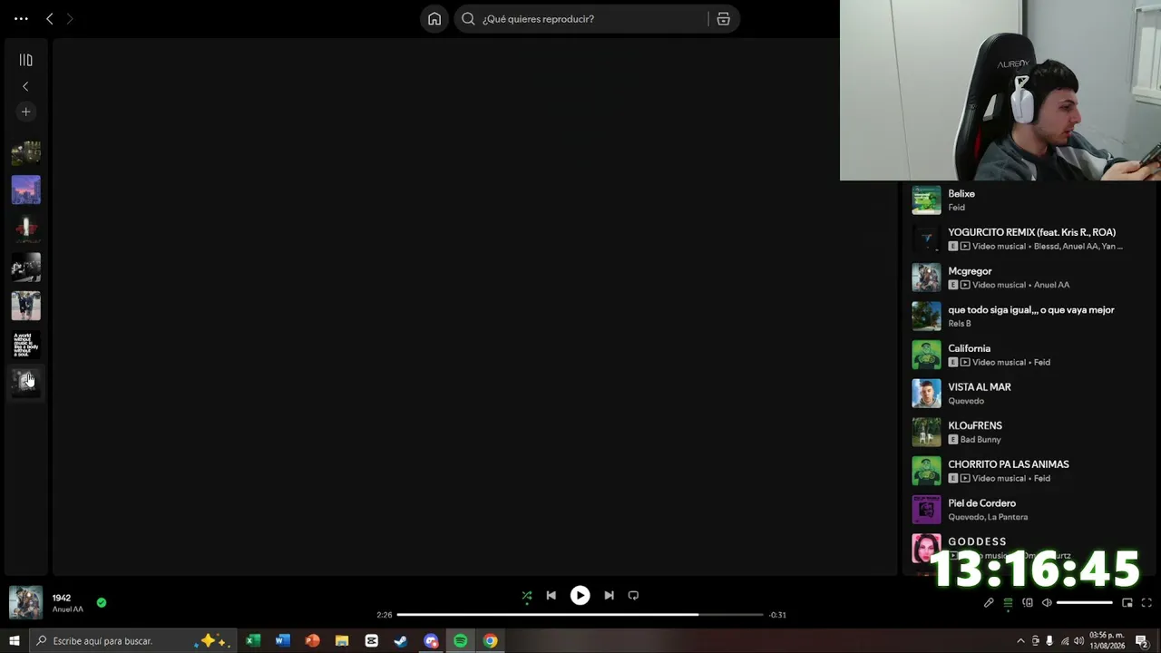This screenshot has width=1161, height=653.
Task: Open the 1942 song title link
Action: coord(62,598)
